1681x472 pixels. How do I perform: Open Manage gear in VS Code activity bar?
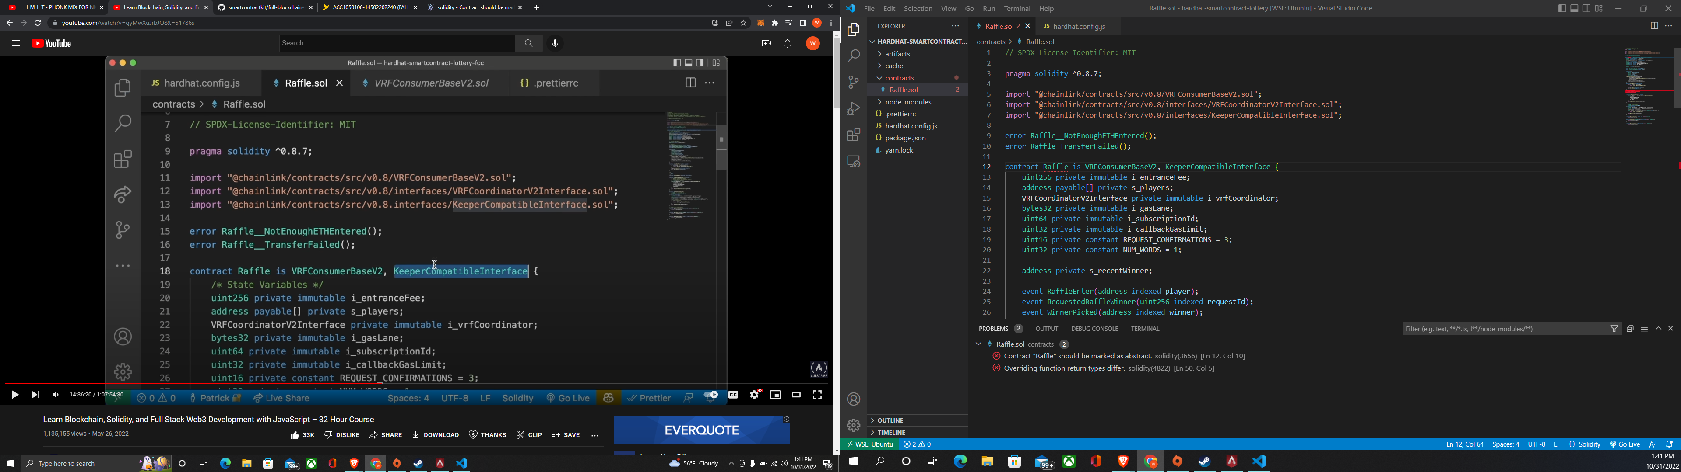coord(854,425)
